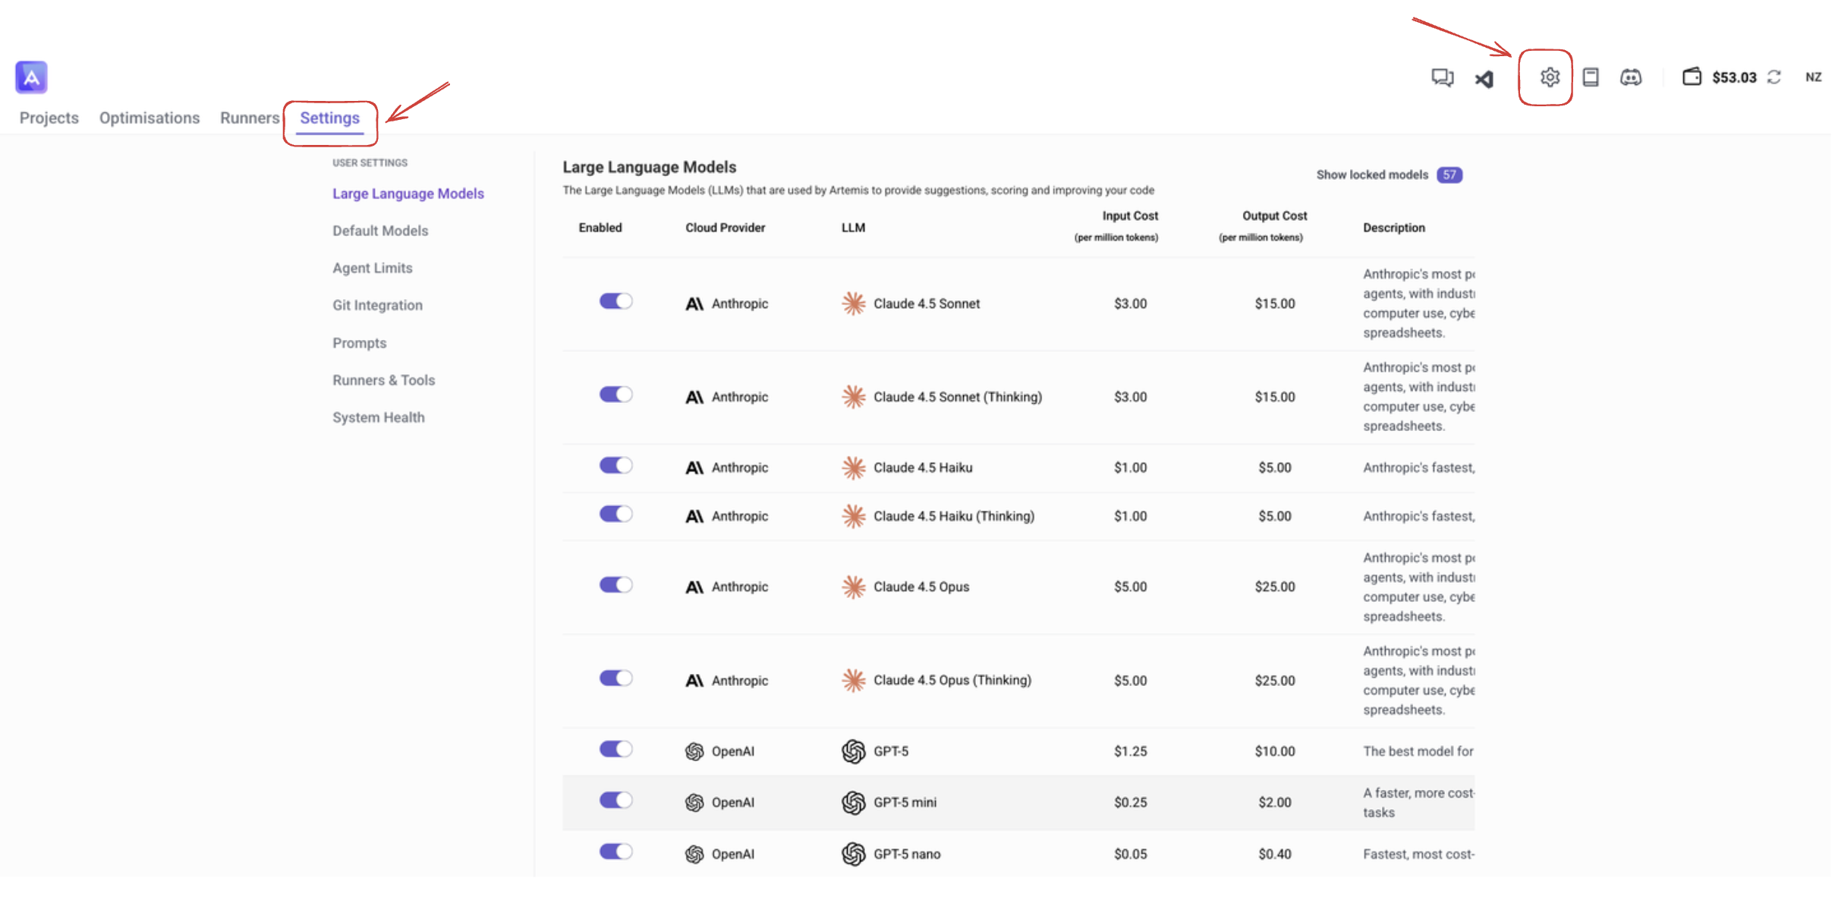1838x897 pixels.
Task: Open the feedback chat icon
Action: pyautogui.click(x=1442, y=77)
